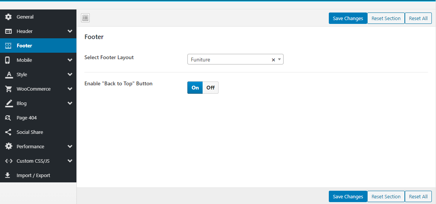This screenshot has height=204, width=436.
Task: Click the Import / Export download icon
Action: 8,176
